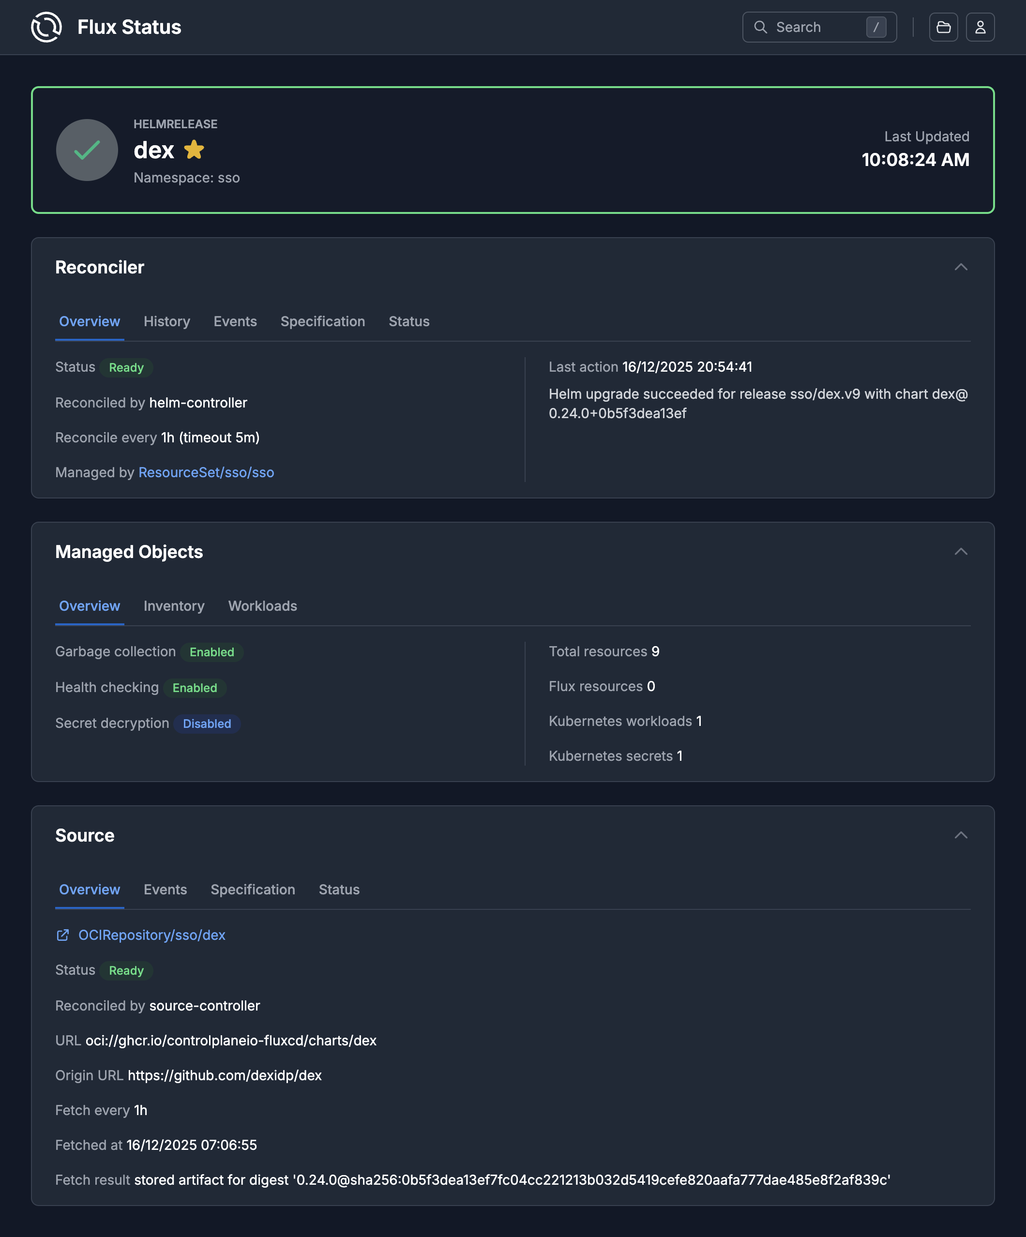Select the Workloads tab in Managed Objects
The image size is (1026, 1237).
tap(263, 606)
